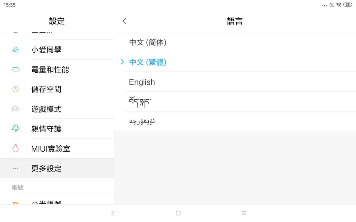The image size is (356, 222).
Task: Open 儲存空間 settings entry
Action: 46,89
